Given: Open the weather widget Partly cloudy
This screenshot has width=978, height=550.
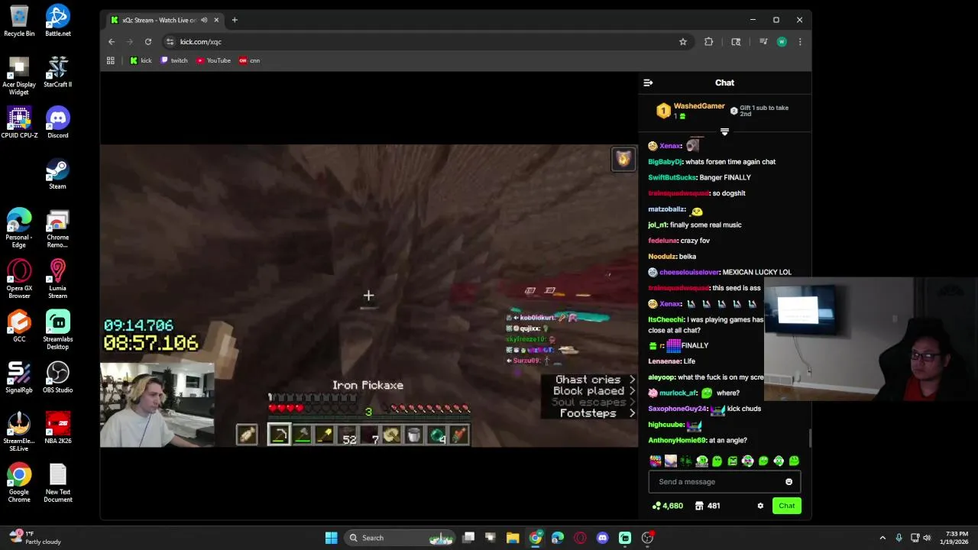Looking at the screenshot, I should tap(34, 538).
